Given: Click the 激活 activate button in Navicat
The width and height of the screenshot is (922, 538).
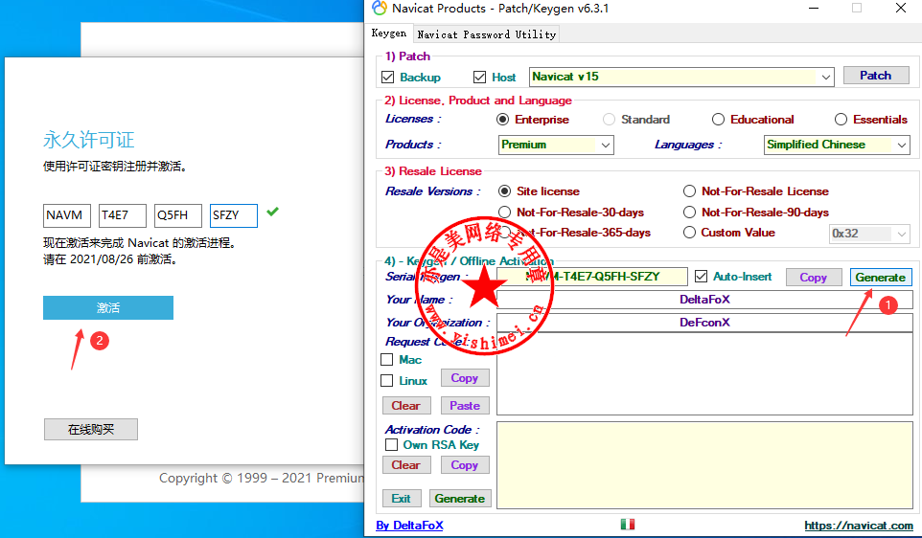Looking at the screenshot, I should [108, 307].
